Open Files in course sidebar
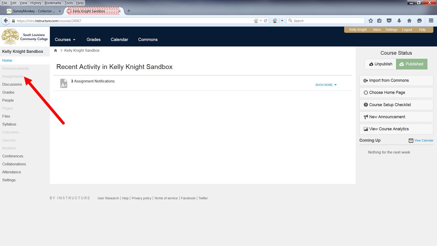Screen dimensions: 437x246 6,117
